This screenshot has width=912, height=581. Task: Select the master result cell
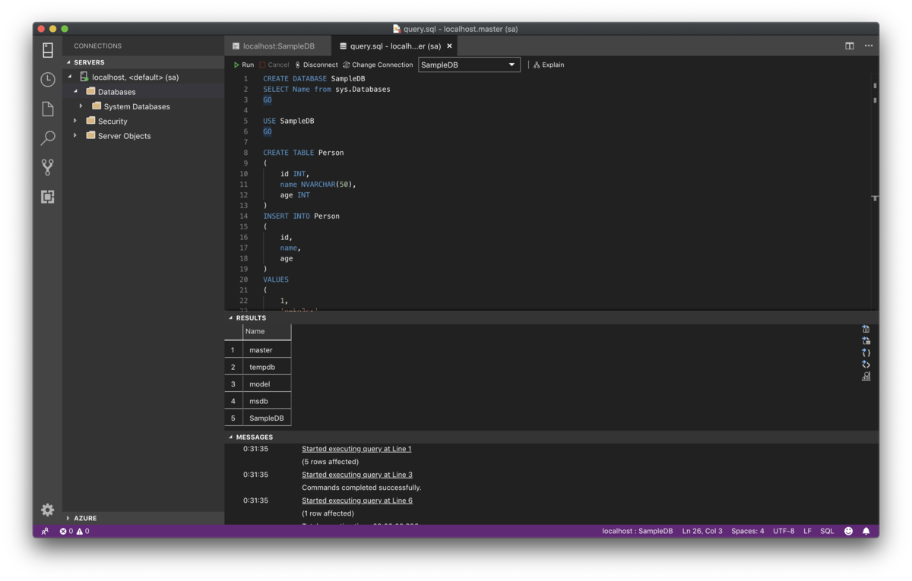coord(266,350)
